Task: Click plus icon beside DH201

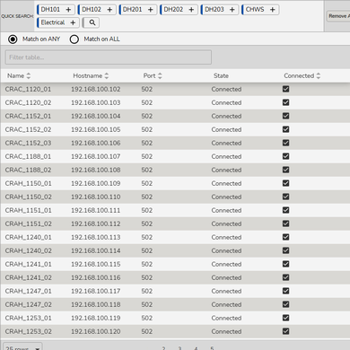Action: [x=151, y=10]
